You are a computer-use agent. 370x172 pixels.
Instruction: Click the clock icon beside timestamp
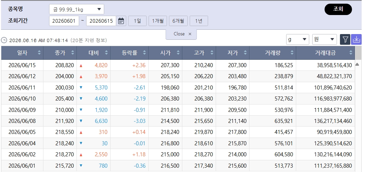pos(4,40)
